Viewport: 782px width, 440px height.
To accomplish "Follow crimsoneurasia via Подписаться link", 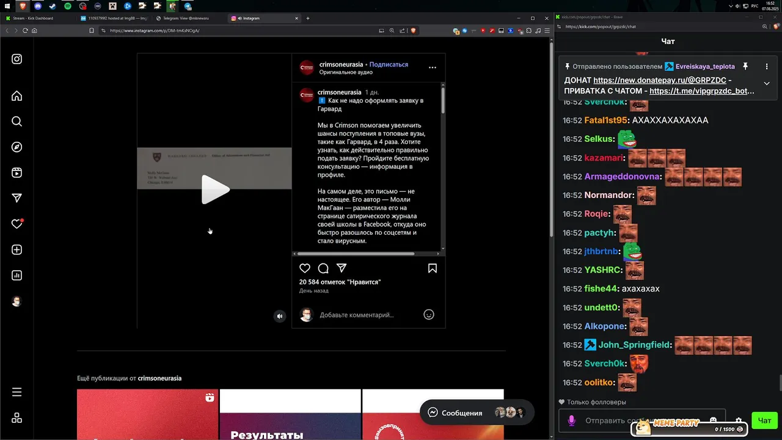I will 389,64.
